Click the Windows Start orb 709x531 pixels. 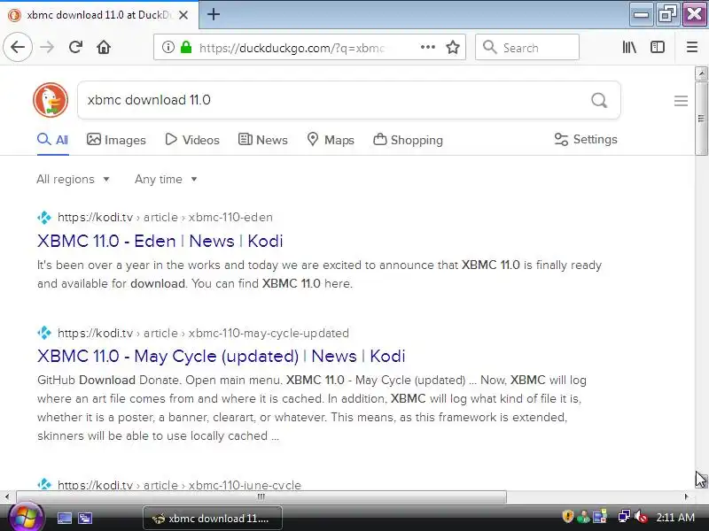tap(26, 518)
